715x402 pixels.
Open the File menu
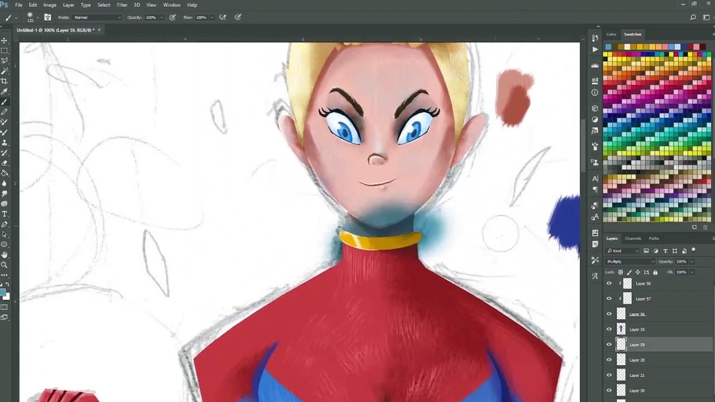[x=18, y=5]
